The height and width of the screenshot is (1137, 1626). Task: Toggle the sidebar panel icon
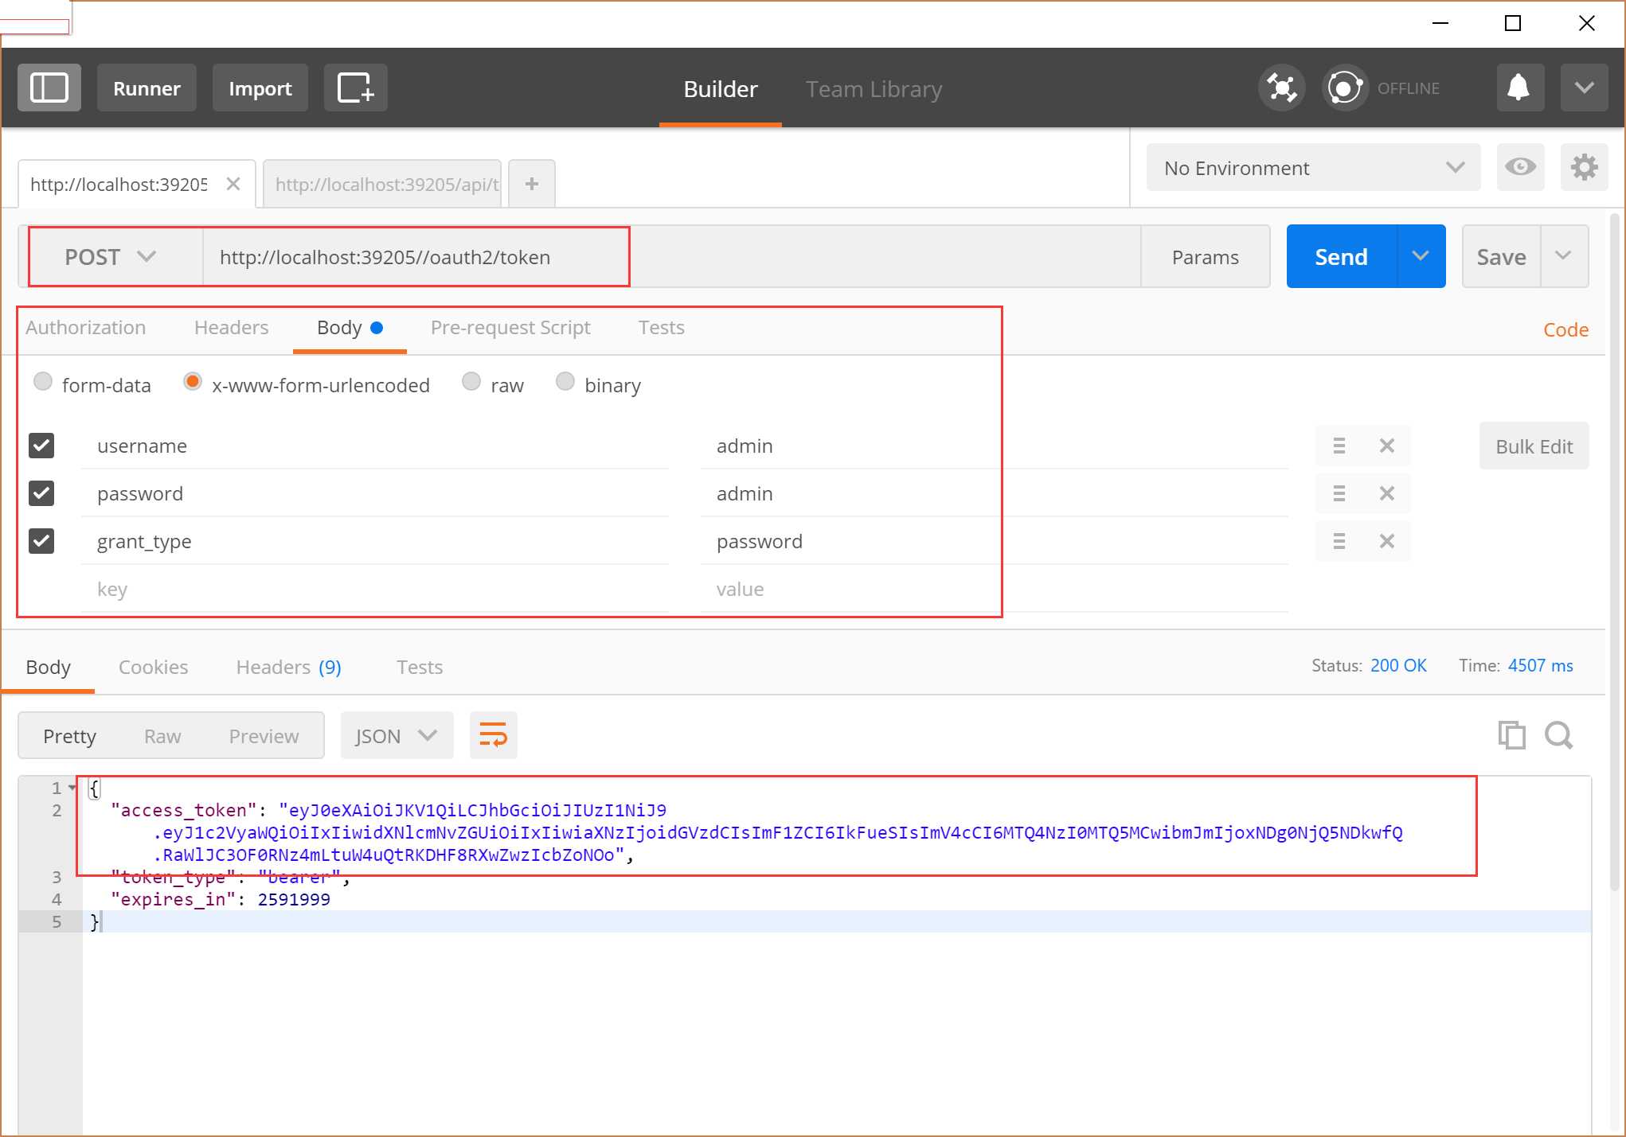[49, 88]
